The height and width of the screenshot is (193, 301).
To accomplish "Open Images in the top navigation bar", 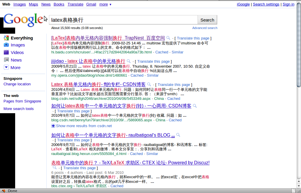I will [x=20, y=4].
